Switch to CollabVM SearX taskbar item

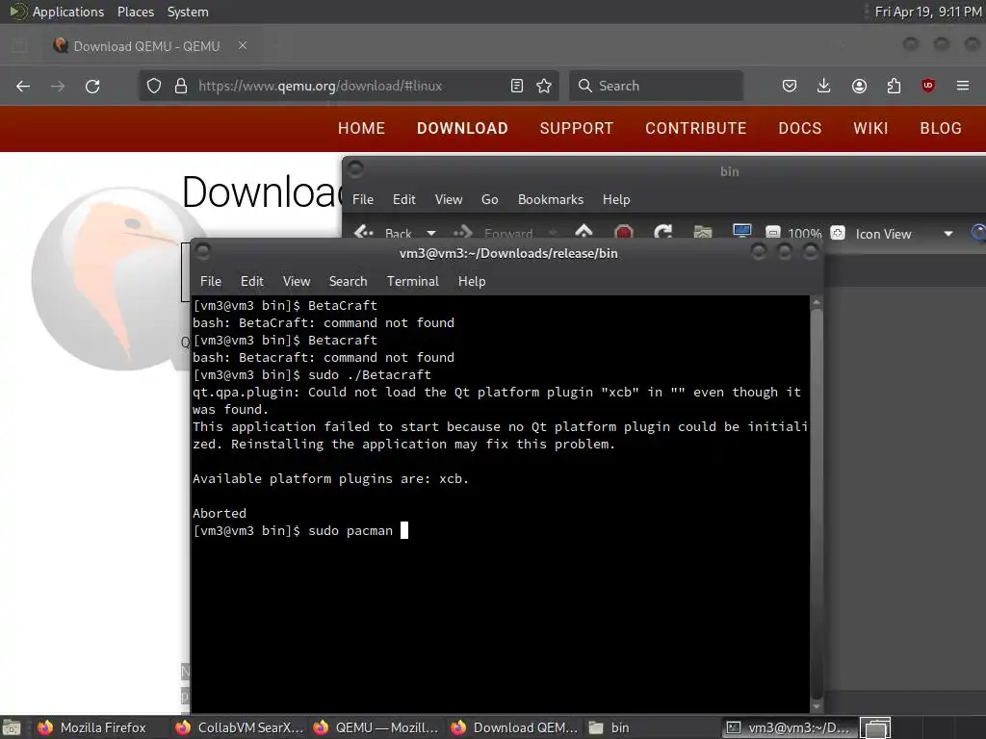point(240,727)
